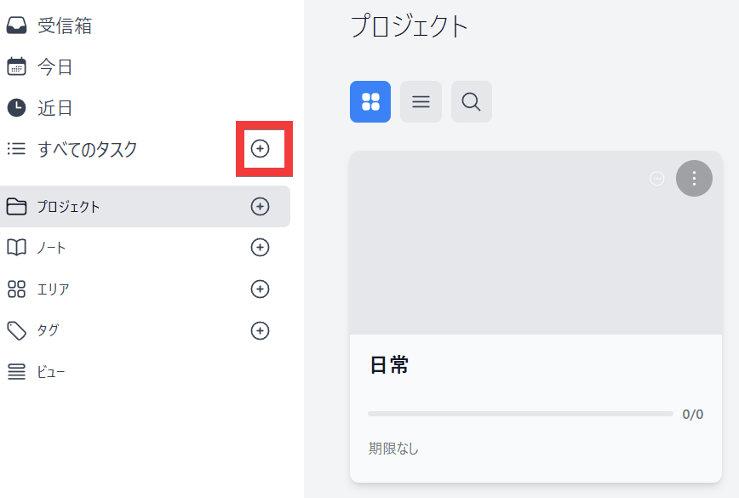Open すべてのタスク list
Viewport: 739px width, 498px height.
tap(87, 149)
